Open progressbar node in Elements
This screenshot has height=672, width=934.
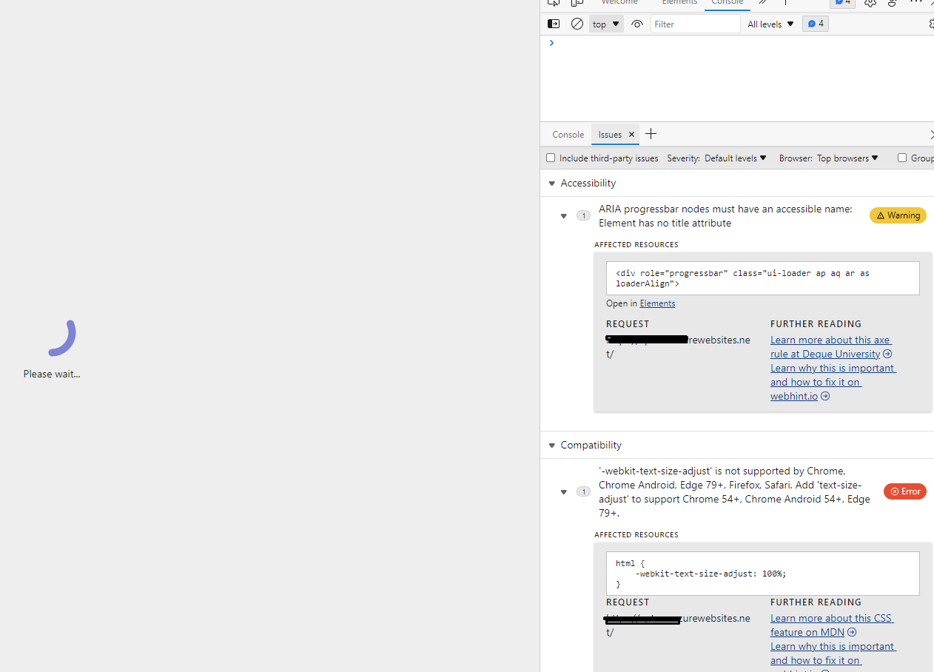(x=657, y=303)
